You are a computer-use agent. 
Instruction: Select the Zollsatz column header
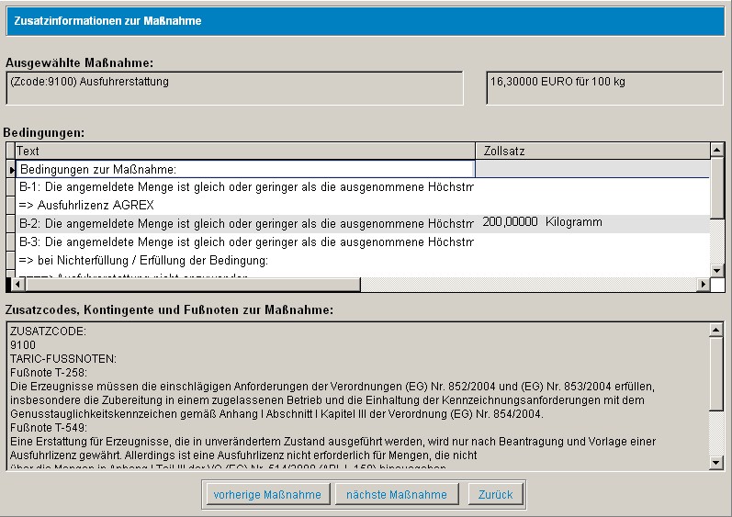point(592,151)
